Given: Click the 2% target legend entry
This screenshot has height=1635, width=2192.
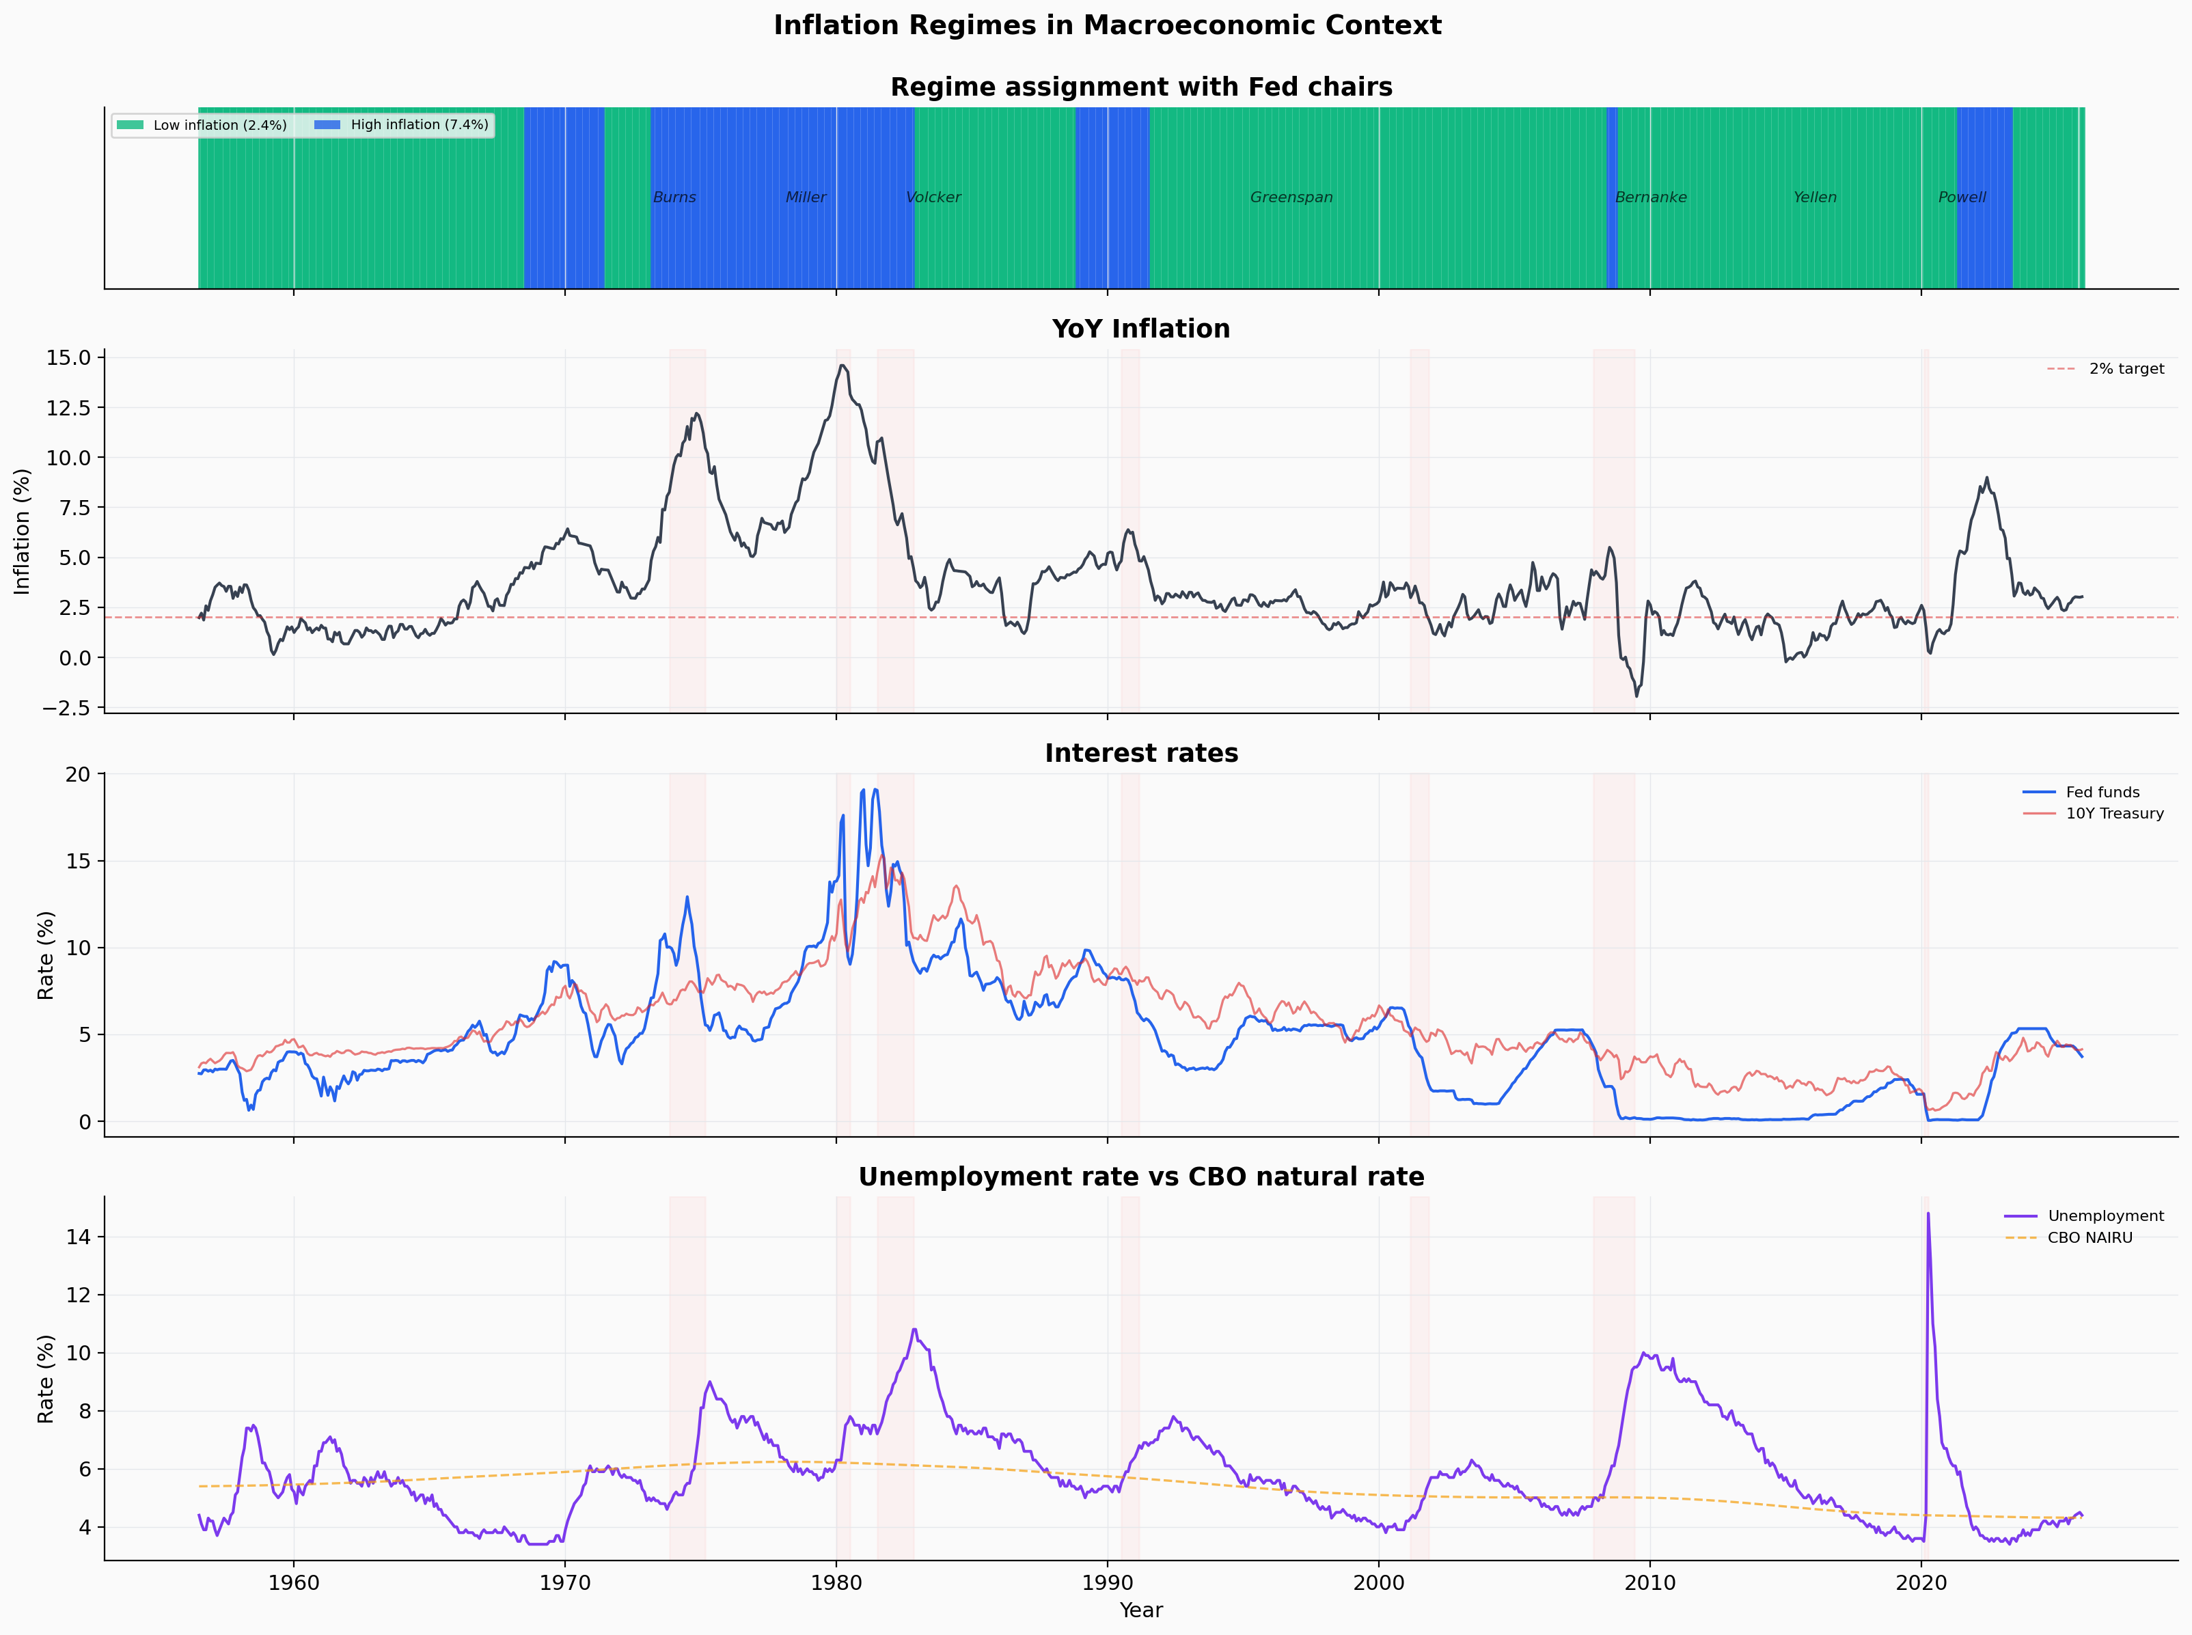Looking at the screenshot, I should (x=2126, y=369).
